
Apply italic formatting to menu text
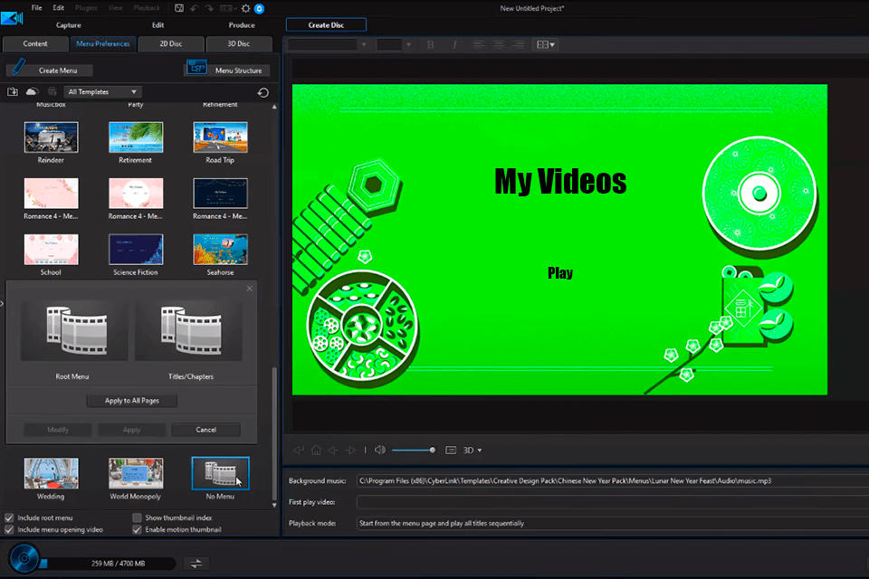[x=454, y=43]
